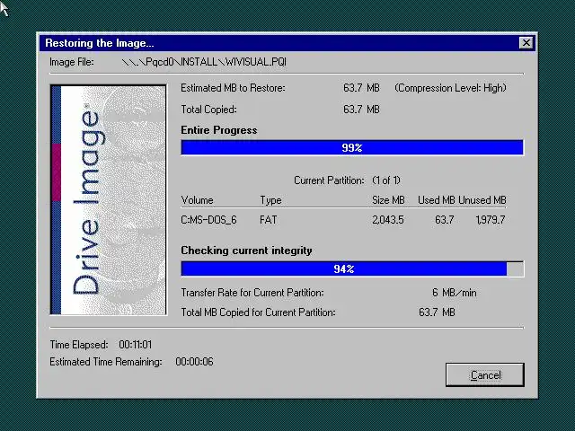Click the 'Entire Progress' heading
This screenshot has width=575, height=431.
(x=219, y=130)
